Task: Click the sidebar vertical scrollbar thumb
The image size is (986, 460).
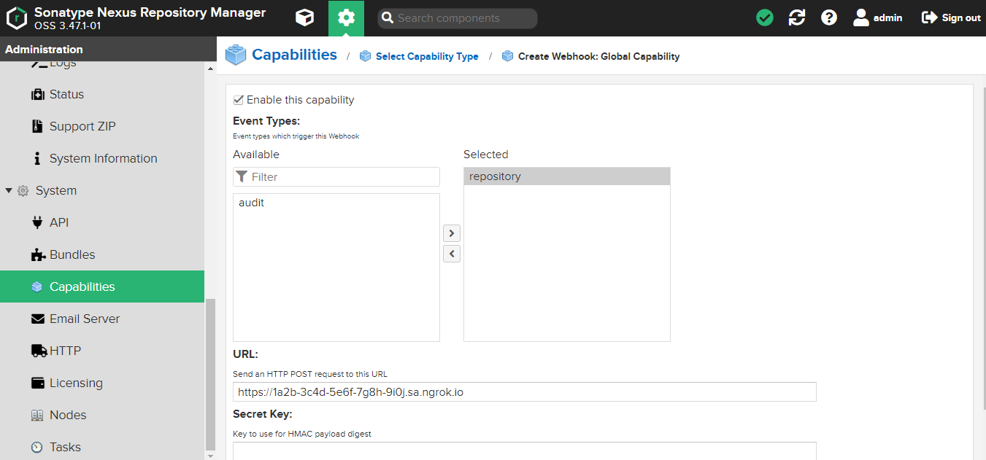Action: pos(211,372)
